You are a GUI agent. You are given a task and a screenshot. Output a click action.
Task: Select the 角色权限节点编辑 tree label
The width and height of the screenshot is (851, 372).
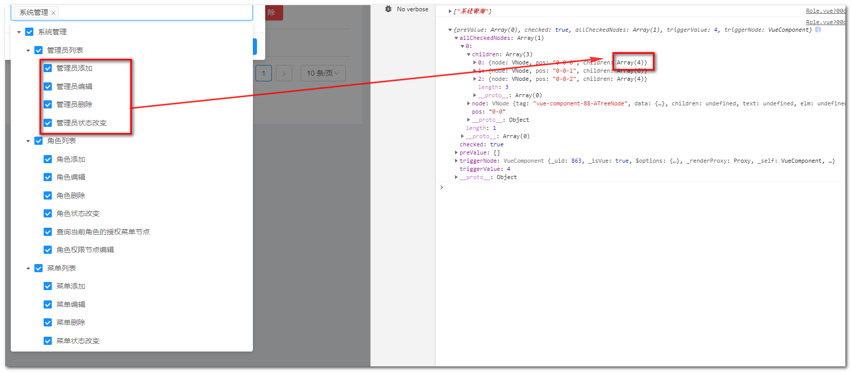(x=85, y=250)
